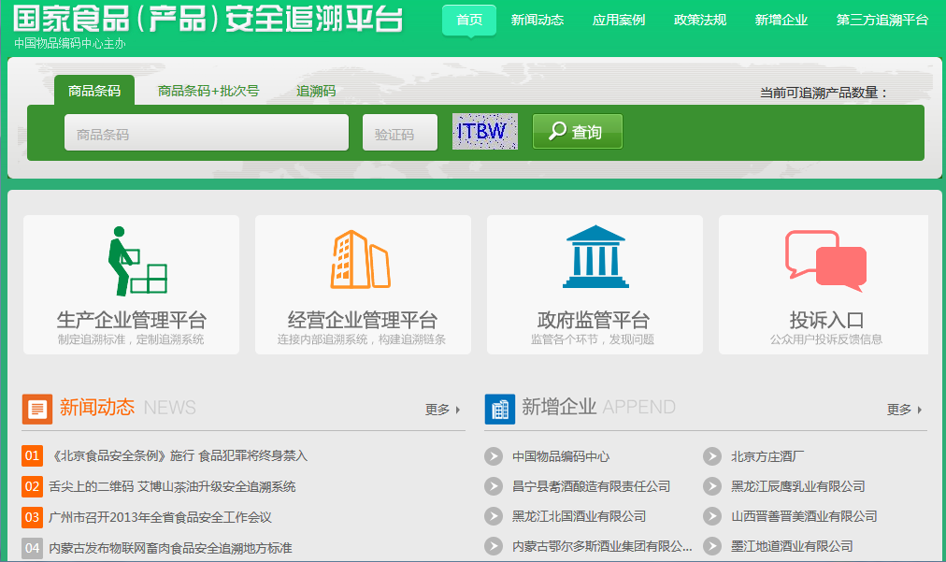Select the 追溯码 search tab
Screen dimensions: 946x562
pos(316,91)
